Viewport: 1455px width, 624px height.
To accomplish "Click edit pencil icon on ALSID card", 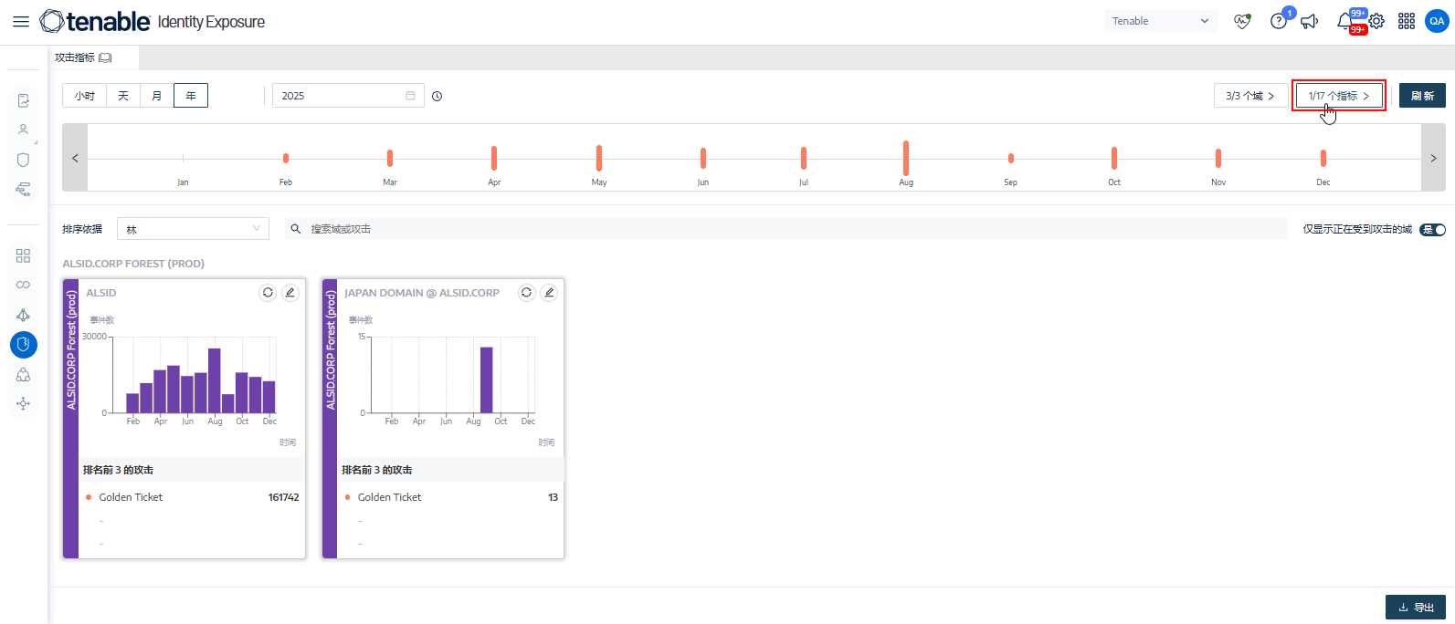I will pyautogui.click(x=290, y=293).
